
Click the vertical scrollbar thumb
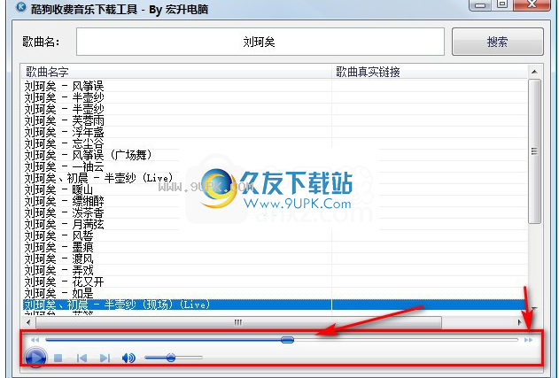(x=534, y=151)
